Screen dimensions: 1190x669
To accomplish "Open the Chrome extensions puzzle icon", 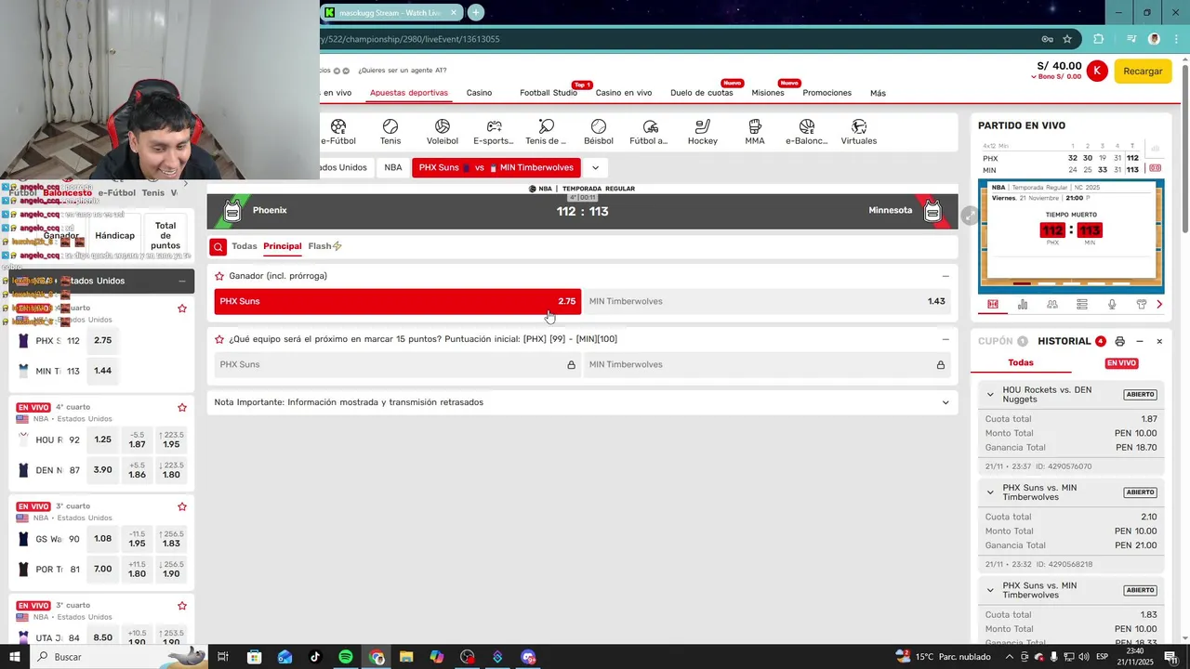I will tap(1098, 39).
